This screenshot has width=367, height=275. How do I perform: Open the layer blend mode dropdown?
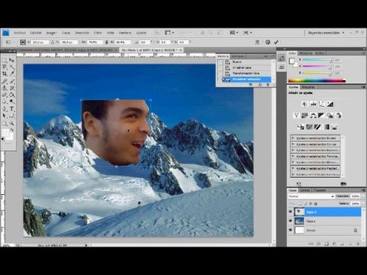click(x=311, y=196)
